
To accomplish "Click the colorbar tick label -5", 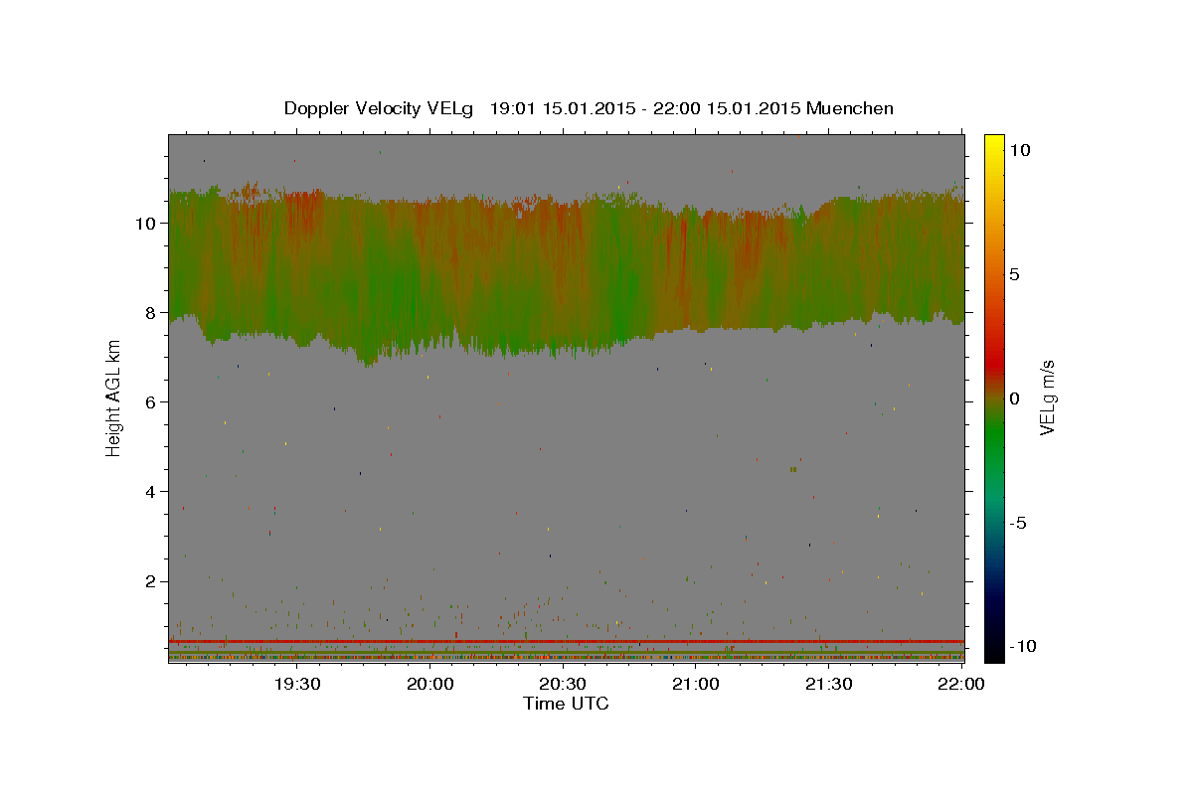I will [x=1017, y=523].
